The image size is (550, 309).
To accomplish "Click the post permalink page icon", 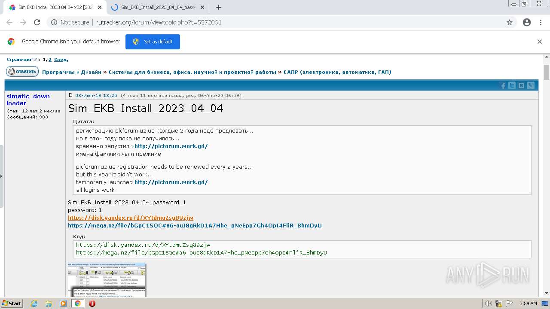I will (71, 95).
